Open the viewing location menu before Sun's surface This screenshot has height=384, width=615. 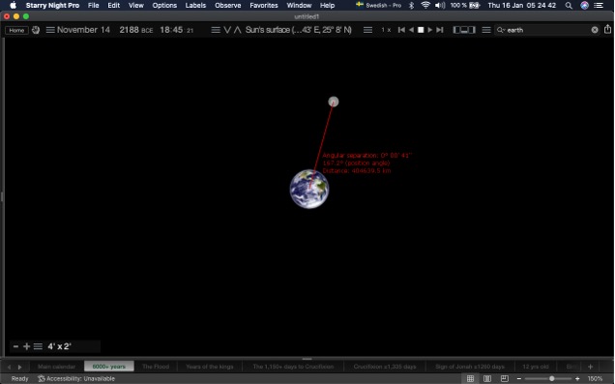(x=216, y=30)
